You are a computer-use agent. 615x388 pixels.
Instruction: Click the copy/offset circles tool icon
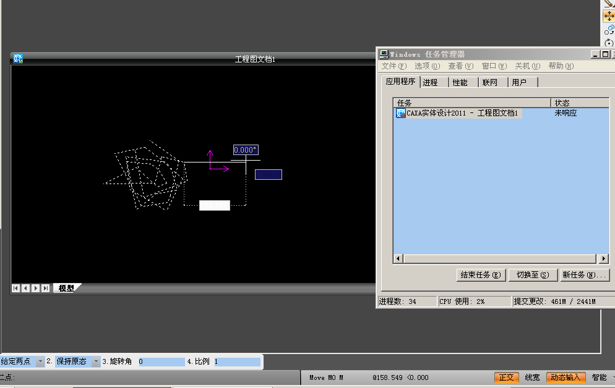point(609,30)
